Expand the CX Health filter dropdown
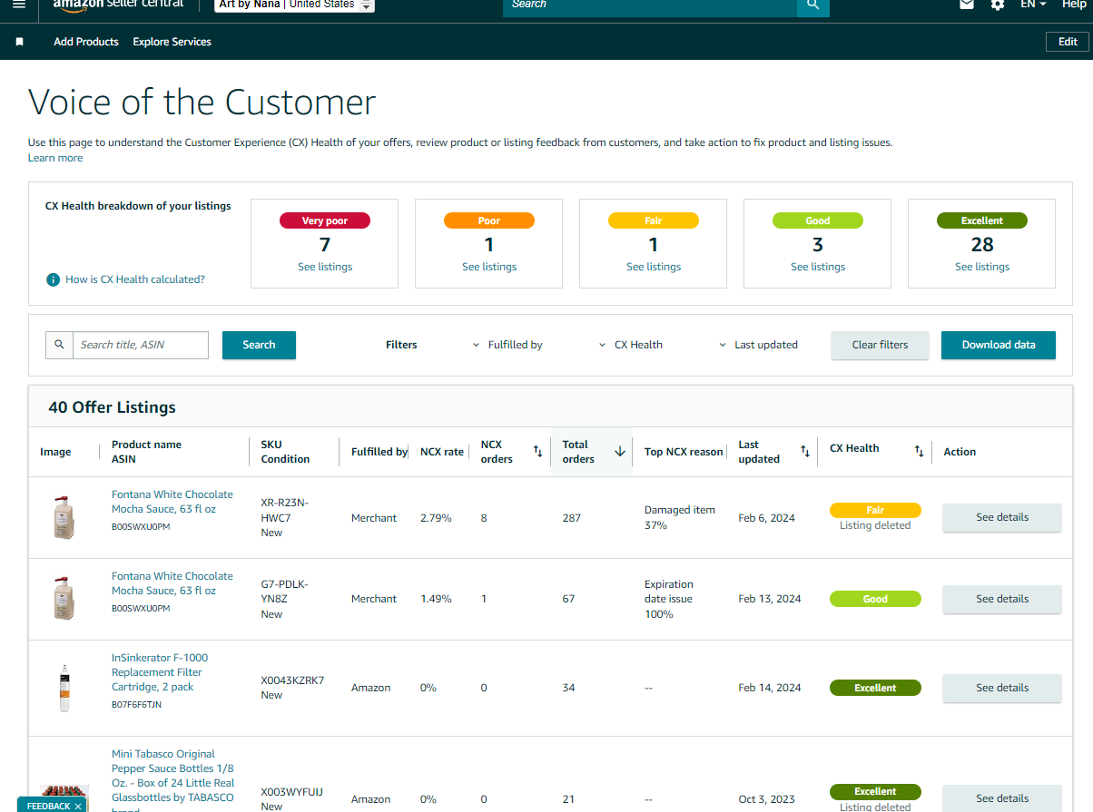Viewport: 1093px width, 812px height. point(631,345)
